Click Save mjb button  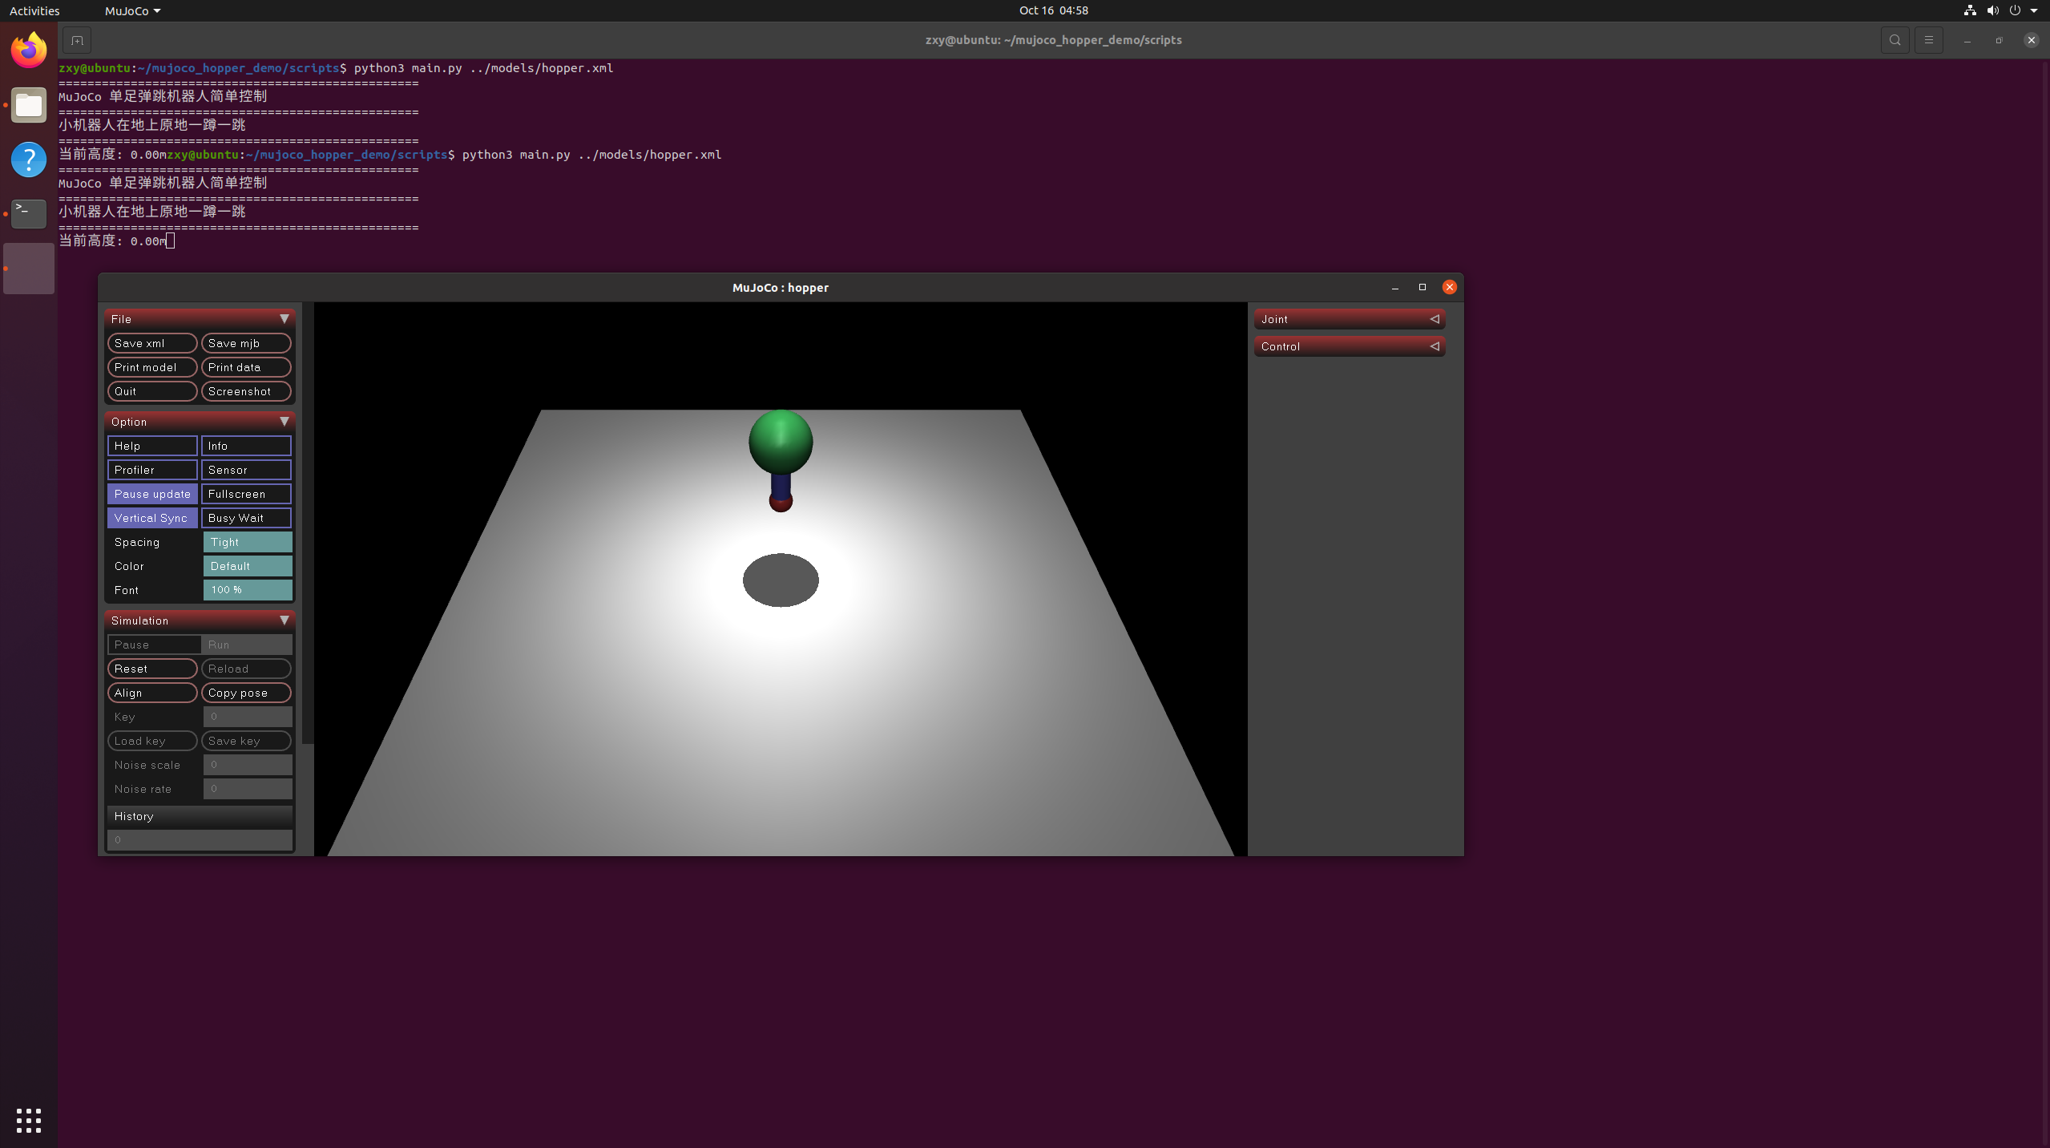coord(246,343)
